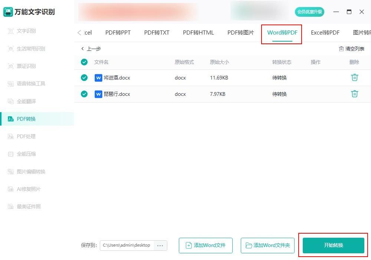Remove 琵琶行.docx with the trash icon
371x260 pixels.
(x=355, y=94)
